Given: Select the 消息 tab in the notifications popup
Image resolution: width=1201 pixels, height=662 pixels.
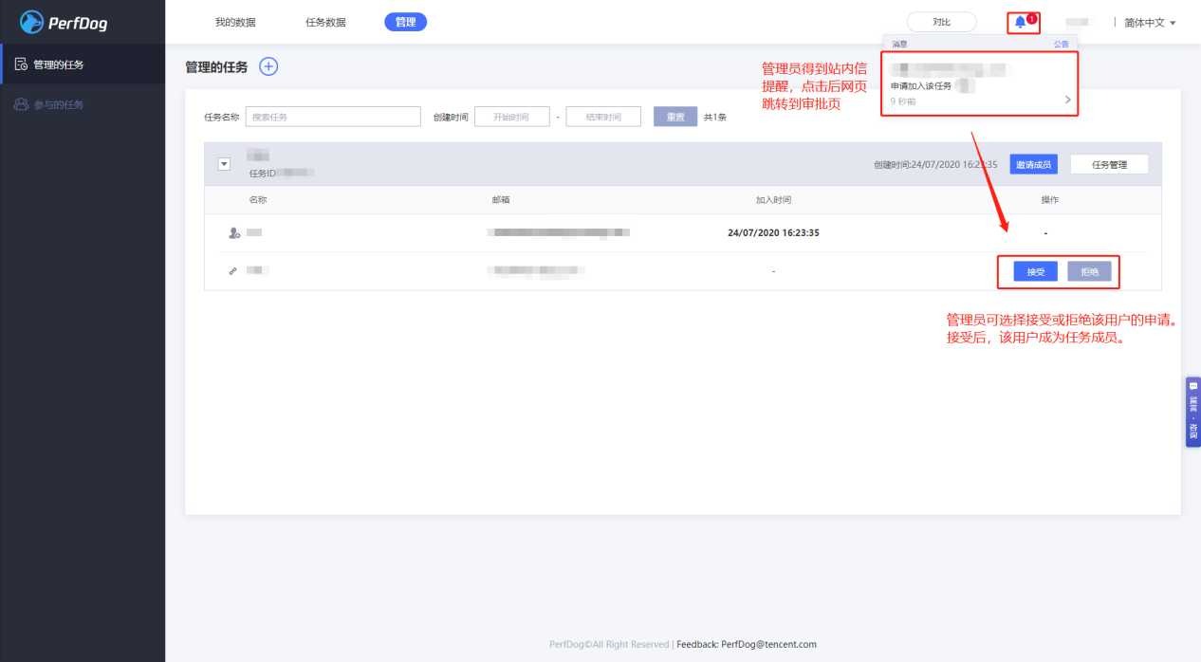Looking at the screenshot, I should click(x=899, y=44).
